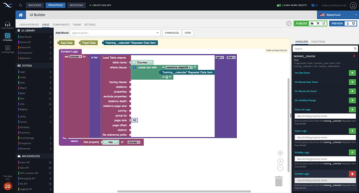Add Class List Logic handler
Viewport: 359px width, 193px height.
tap(352, 109)
